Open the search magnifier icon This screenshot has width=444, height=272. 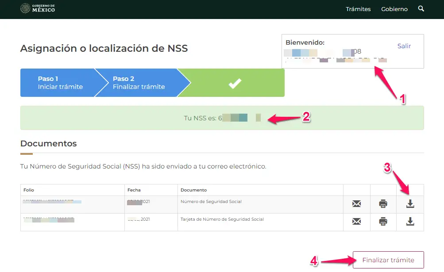[x=421, y=9]
